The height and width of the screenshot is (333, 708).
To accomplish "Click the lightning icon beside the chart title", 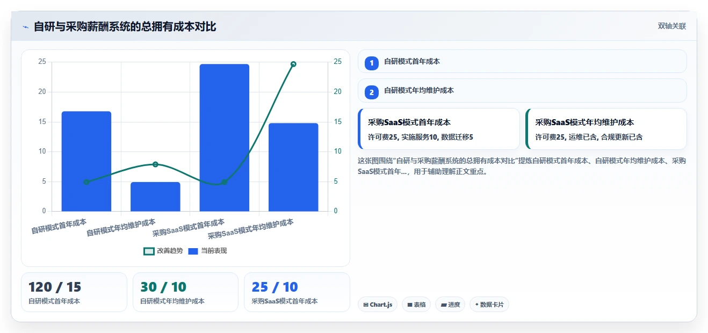I will click(x=25, y=27).
